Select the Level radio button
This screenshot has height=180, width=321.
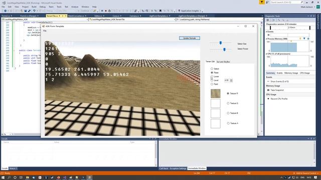(x=212, y=80)
